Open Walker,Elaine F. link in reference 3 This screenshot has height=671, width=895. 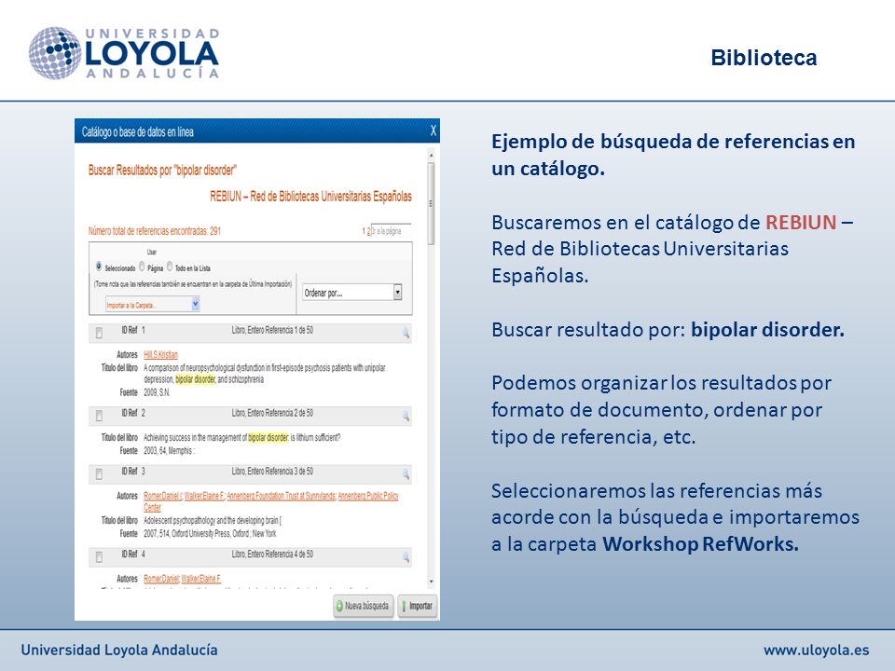point(204,496)
